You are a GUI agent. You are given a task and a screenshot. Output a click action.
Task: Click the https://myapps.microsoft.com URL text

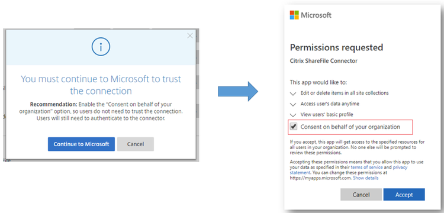(320, 178)
